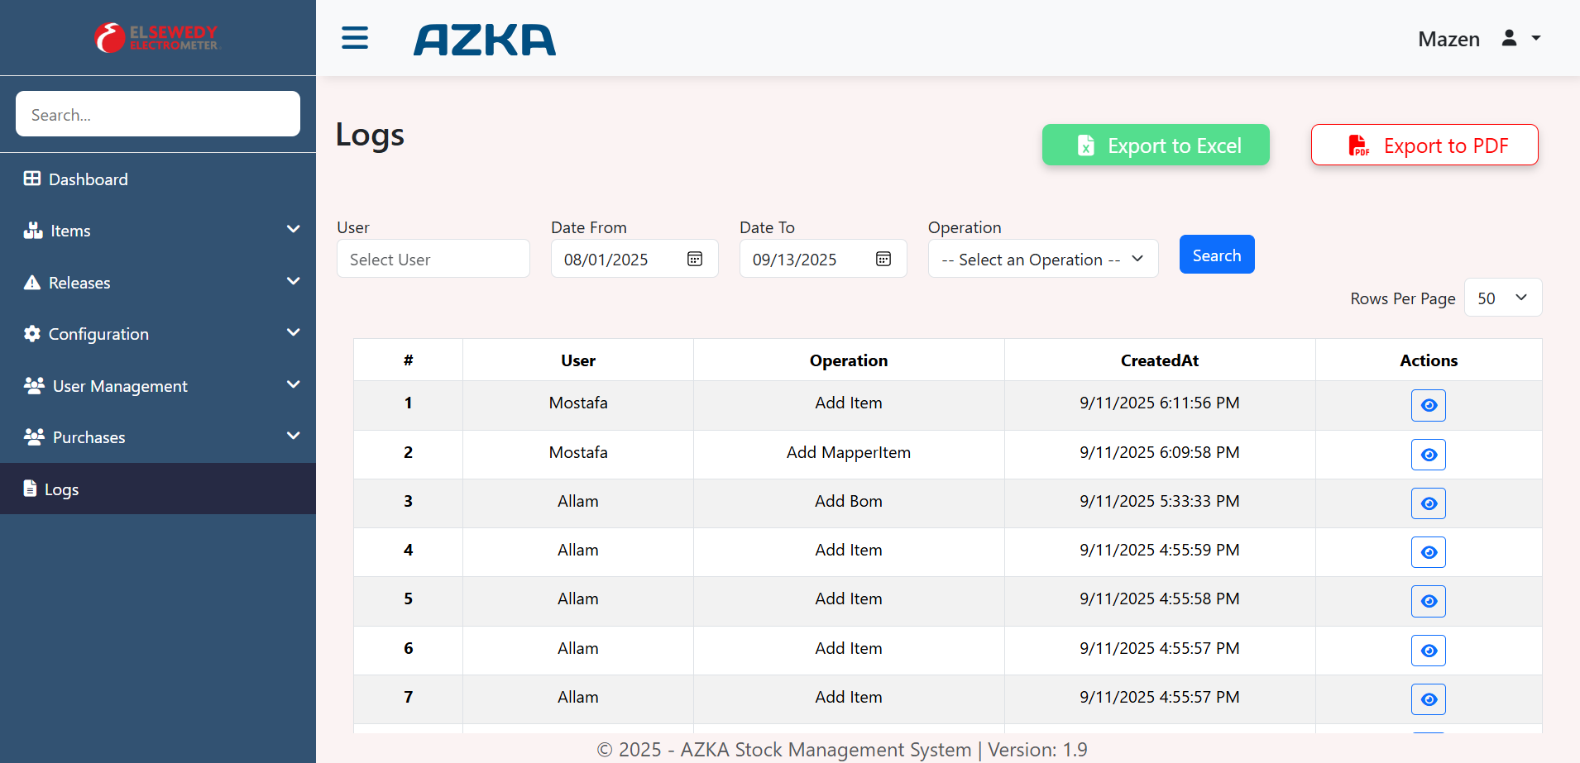View details of log row 7
1580x763 pixels.
pos(1428,699)
